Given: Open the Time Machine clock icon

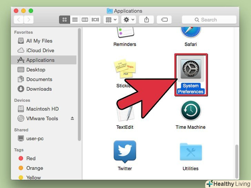Looking at the screenshot, I should (x=191, y=111).
